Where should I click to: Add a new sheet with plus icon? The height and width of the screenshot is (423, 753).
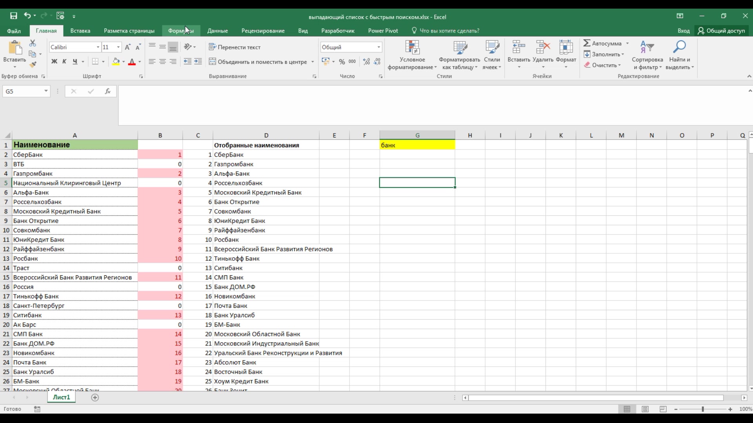coord(95,398)
